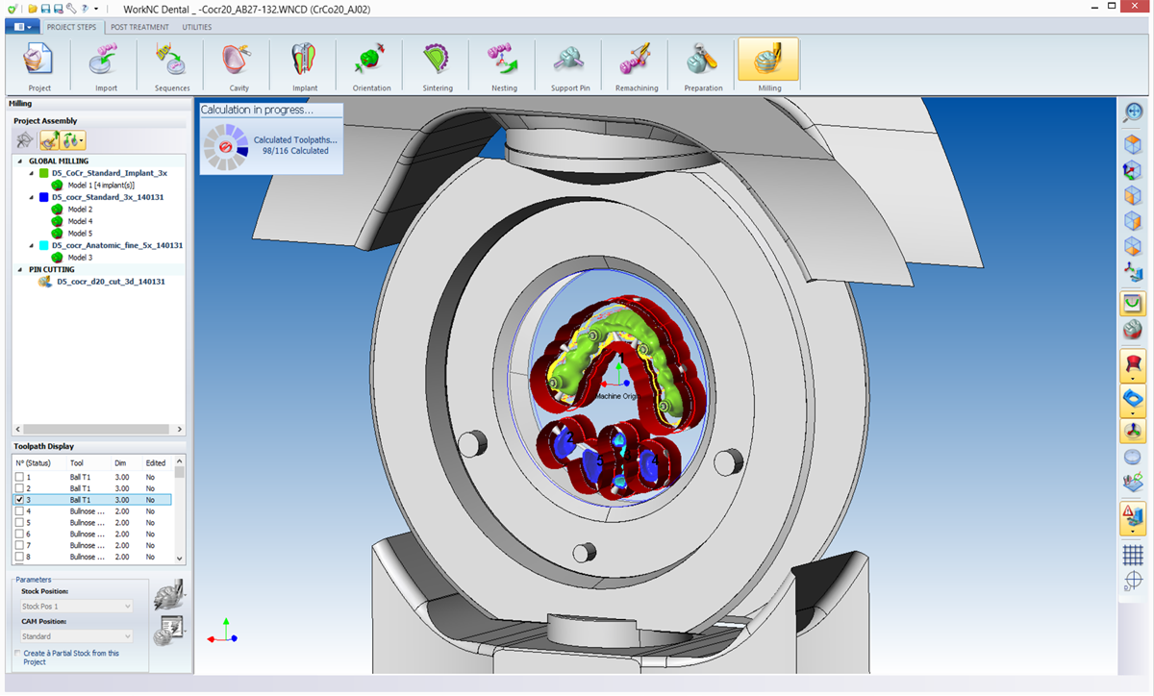Click the milling tool icon with upward arrow
This screenshot has width=1154, height=696.
pos(49,139)
